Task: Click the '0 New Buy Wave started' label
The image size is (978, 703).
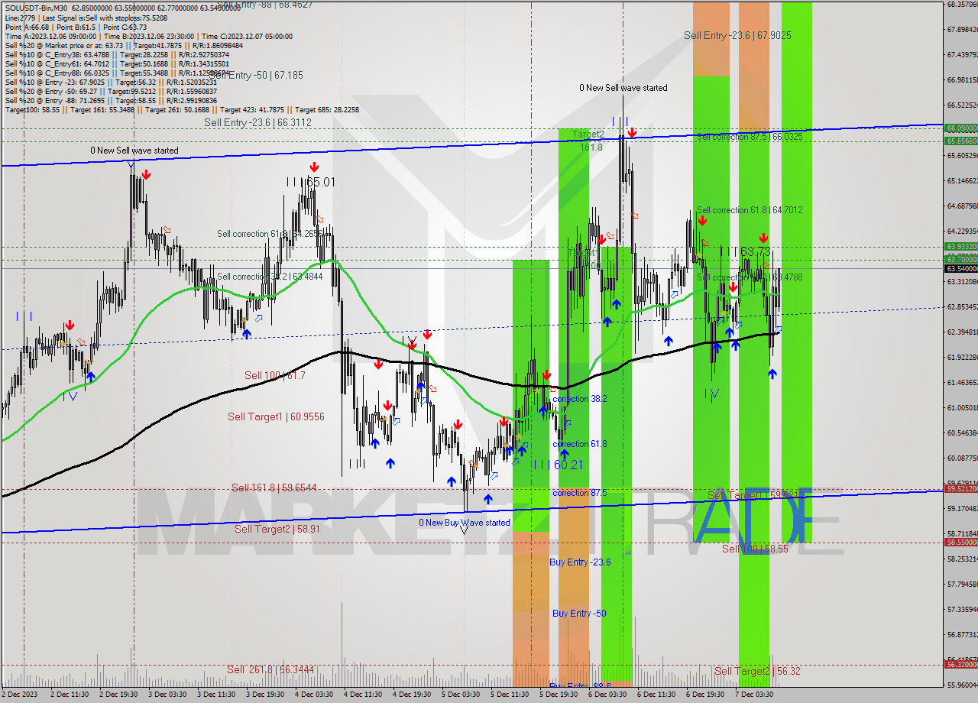Action: pos(464,523)
